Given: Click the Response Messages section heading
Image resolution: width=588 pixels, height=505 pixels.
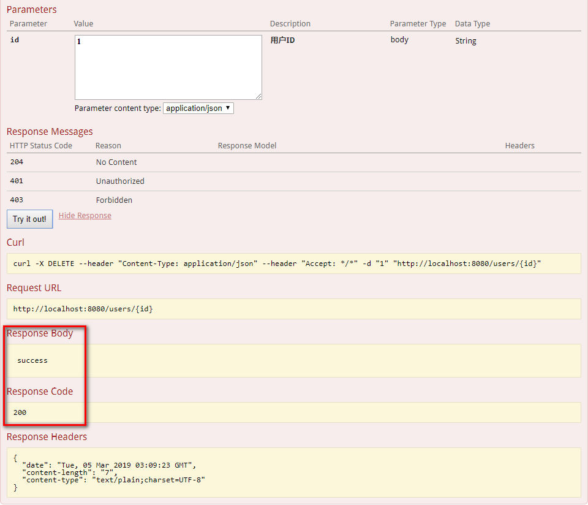Looking at the screenshot, I should pos(50,132).
